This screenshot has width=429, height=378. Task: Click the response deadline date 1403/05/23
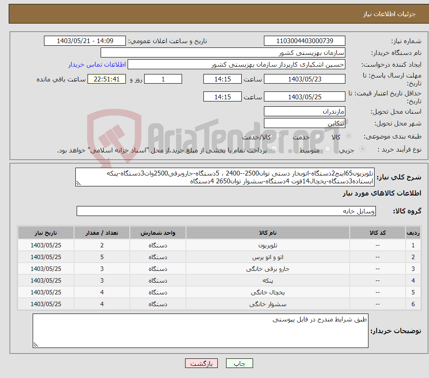coord(304,79)
